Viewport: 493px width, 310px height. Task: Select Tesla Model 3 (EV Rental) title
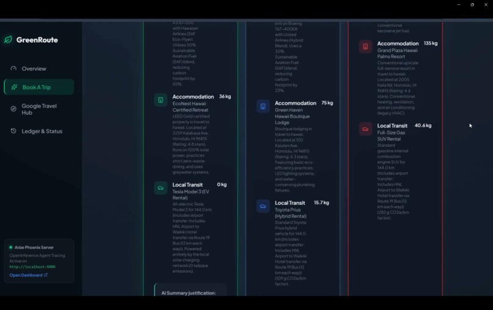pos(191,194)
